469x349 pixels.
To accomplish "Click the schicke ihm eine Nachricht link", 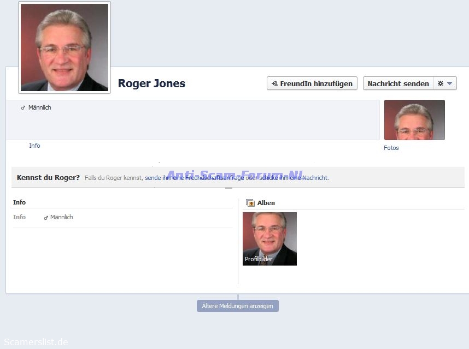I will 294,178.
